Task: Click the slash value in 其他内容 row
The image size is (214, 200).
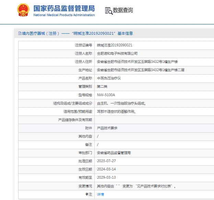Action: [x=98, y=136]
